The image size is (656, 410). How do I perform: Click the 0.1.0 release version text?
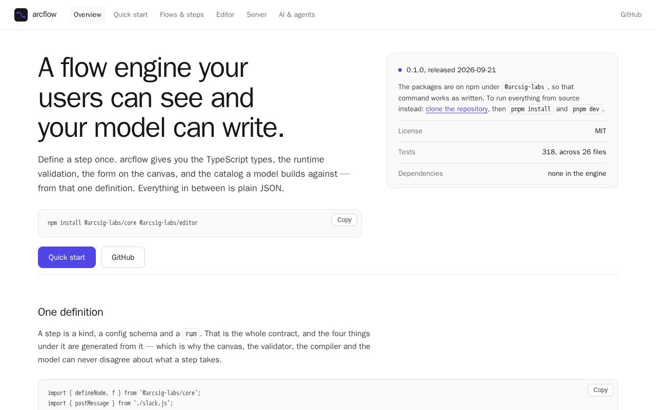pyautogui.click(x=451, y=70)
